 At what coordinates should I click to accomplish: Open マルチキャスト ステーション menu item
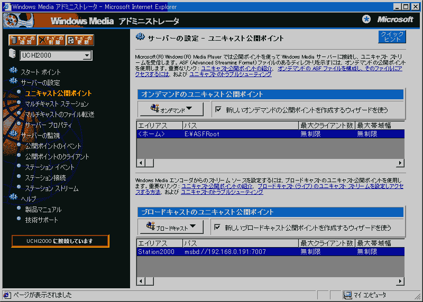coord(57,103)
